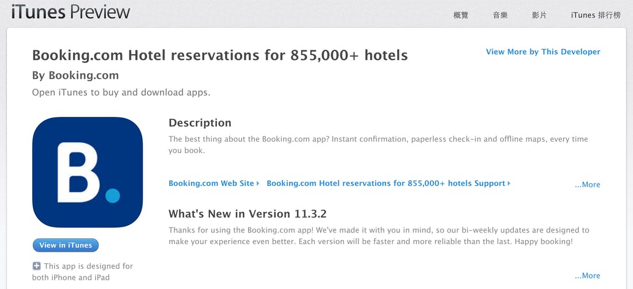The image size is (633, 289).
Task: Open the Booking.com Hotel reservations Support link
Action: click(386, 184)
